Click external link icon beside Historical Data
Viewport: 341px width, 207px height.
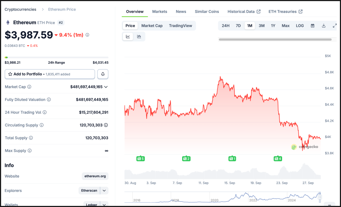[259, 12]
